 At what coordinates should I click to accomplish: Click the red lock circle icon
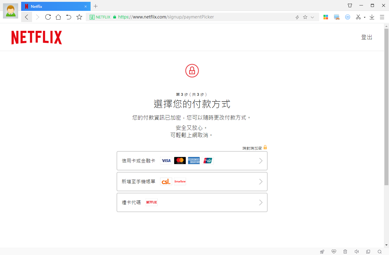tap(192, 71)
